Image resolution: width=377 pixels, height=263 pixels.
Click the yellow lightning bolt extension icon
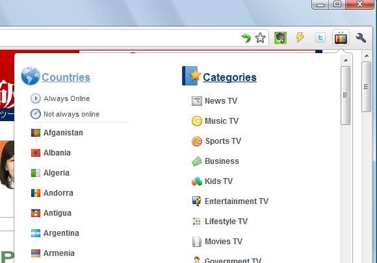[x=300, y=38]
